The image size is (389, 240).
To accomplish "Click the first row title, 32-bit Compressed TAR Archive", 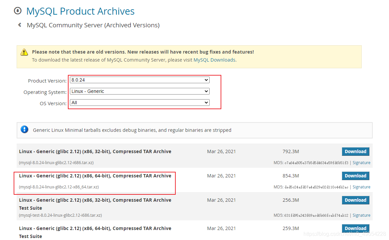I will point(95,151).
